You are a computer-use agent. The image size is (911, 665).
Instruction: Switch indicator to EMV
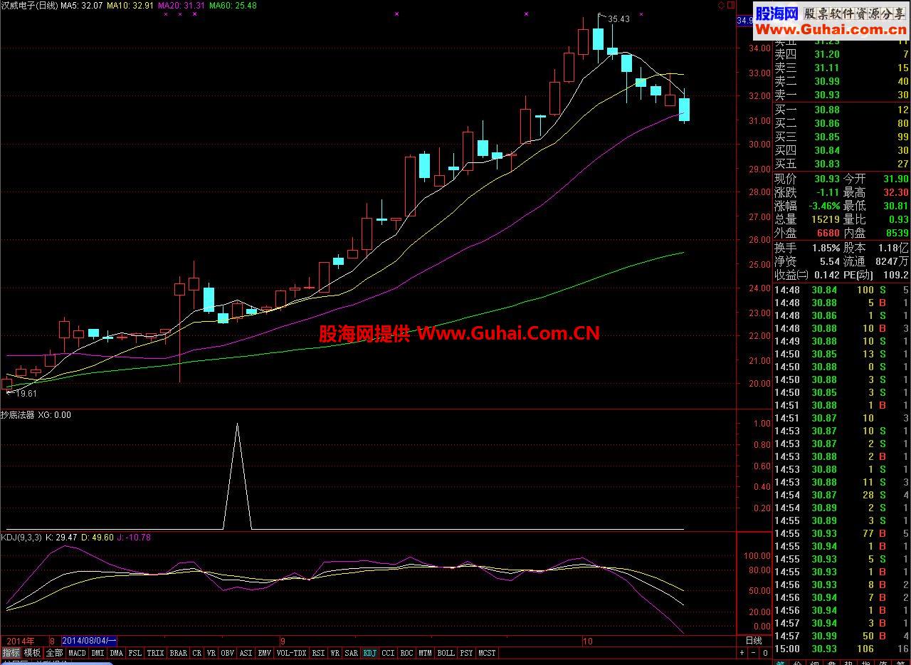pos(265,652)
